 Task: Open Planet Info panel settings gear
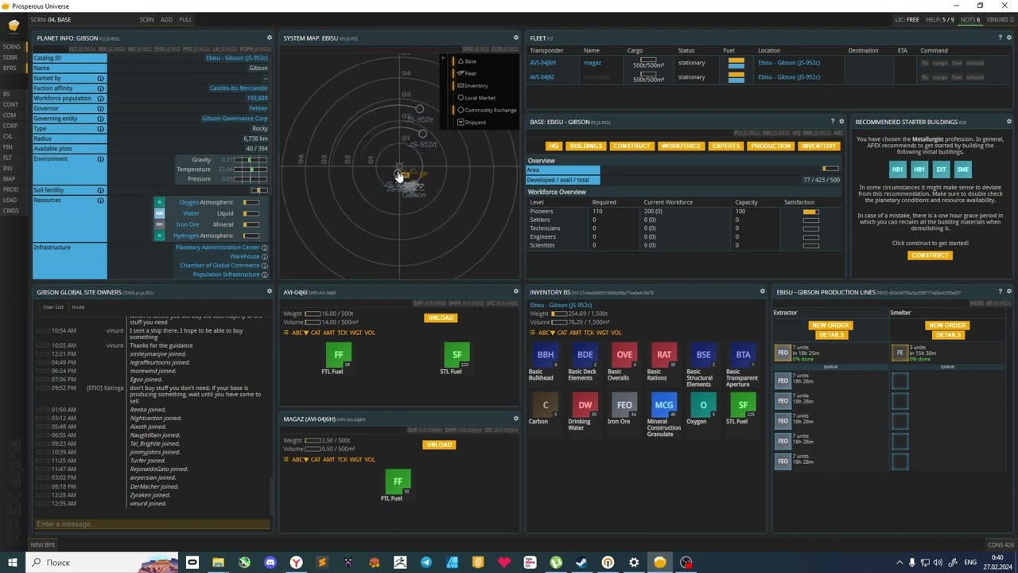(269, 37)
